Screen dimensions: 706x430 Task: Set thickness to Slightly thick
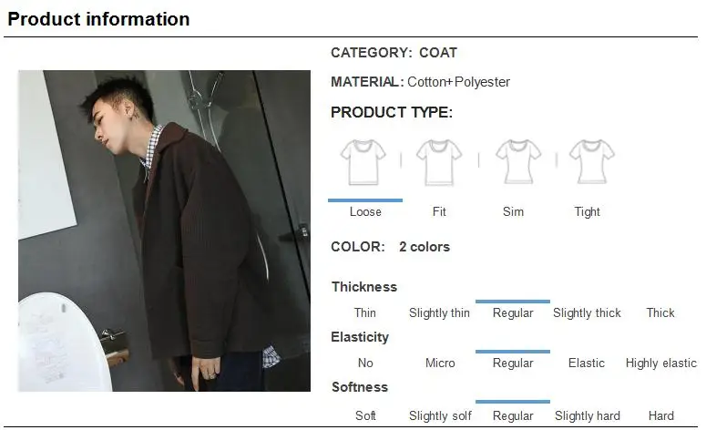[587, 312]
